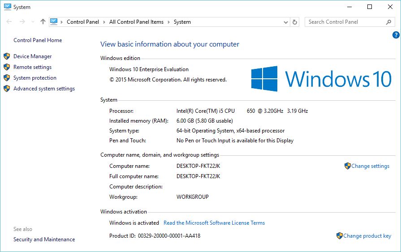Click Change product key link
401x252 pixels.
(x=367, y=235)
